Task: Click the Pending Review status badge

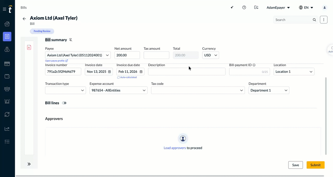Action: tap(42, 31)
